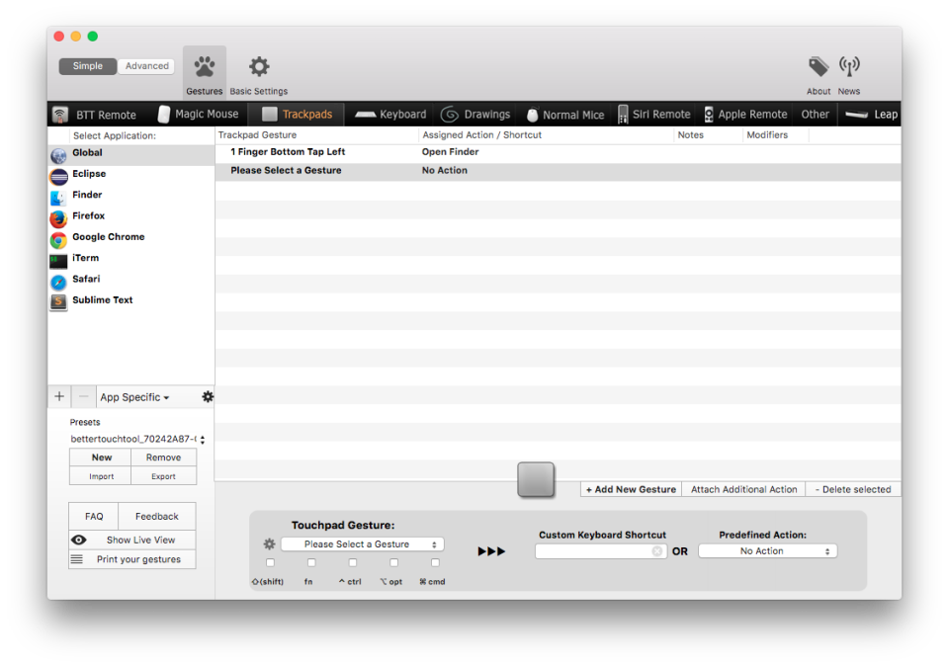
Task: Open the Gestures panel
Action: tap(204, 66)
